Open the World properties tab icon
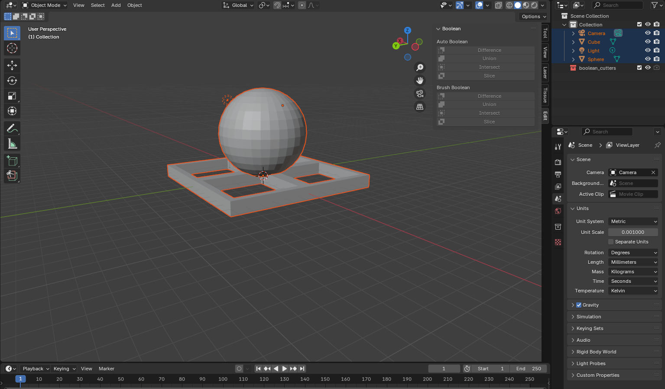This screenshot has height=389, width=665. click(x=558, y=211)
